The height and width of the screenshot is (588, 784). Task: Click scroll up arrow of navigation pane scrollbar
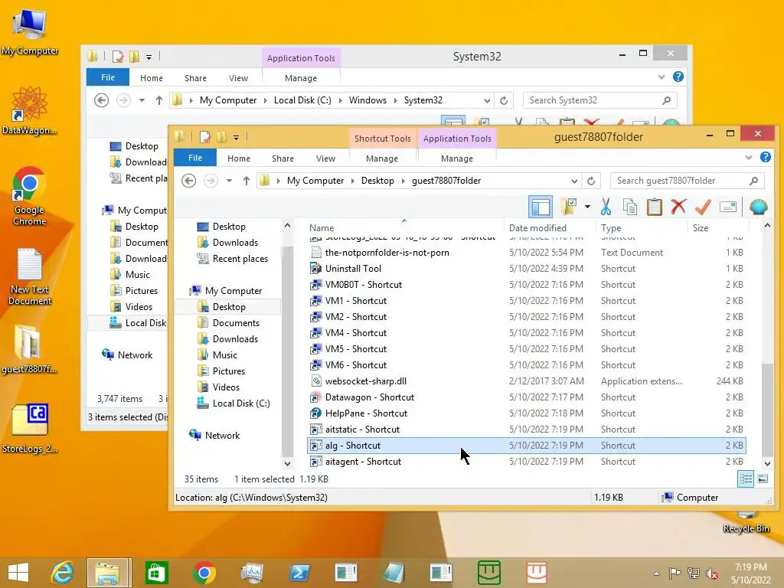point(287,226)
